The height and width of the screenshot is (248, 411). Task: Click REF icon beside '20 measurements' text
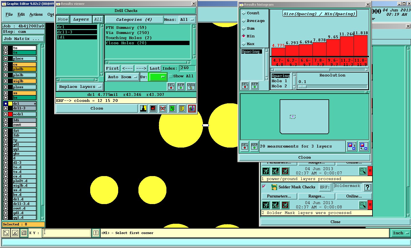coord(254,146)
